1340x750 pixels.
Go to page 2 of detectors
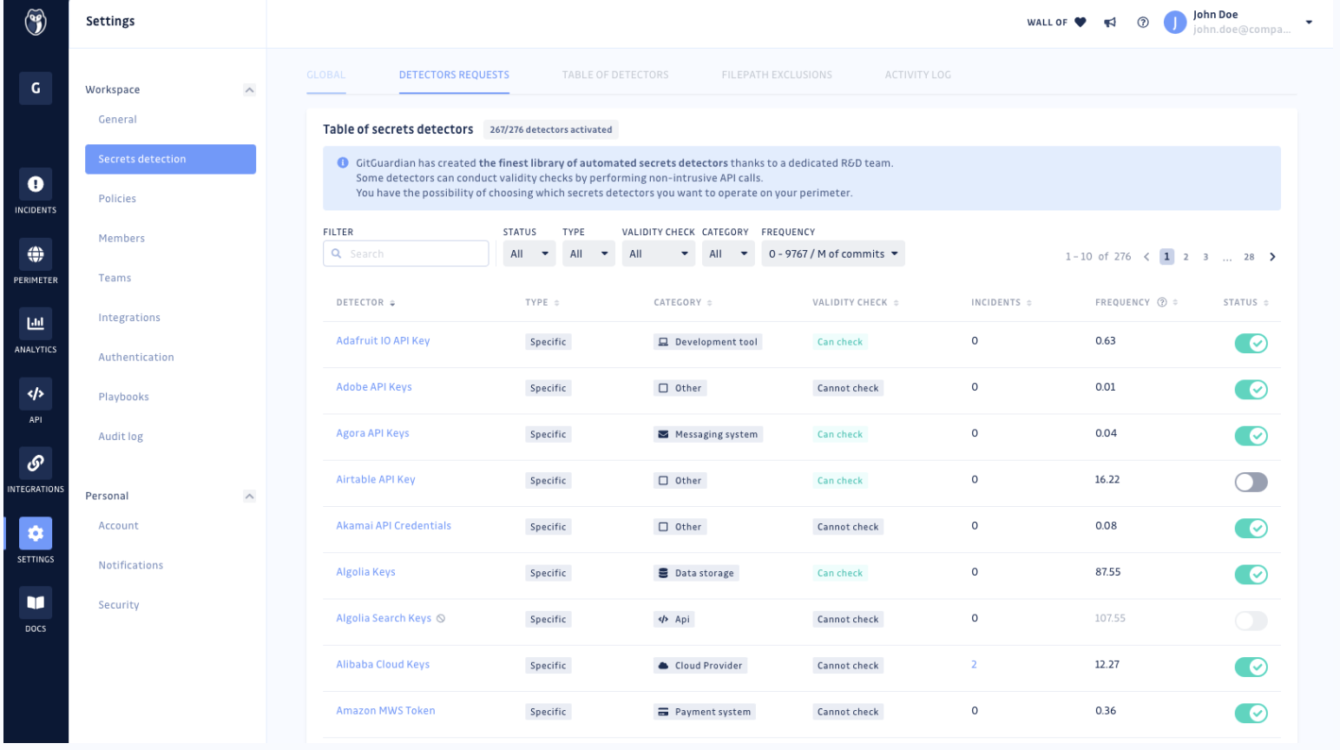[1186, 257]
